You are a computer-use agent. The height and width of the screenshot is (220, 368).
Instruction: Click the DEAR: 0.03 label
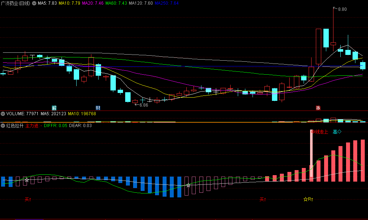click(80, 126)
